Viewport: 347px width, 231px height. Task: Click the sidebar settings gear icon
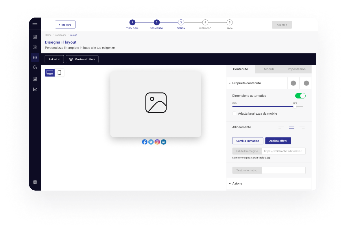click(x=35, y=182)
